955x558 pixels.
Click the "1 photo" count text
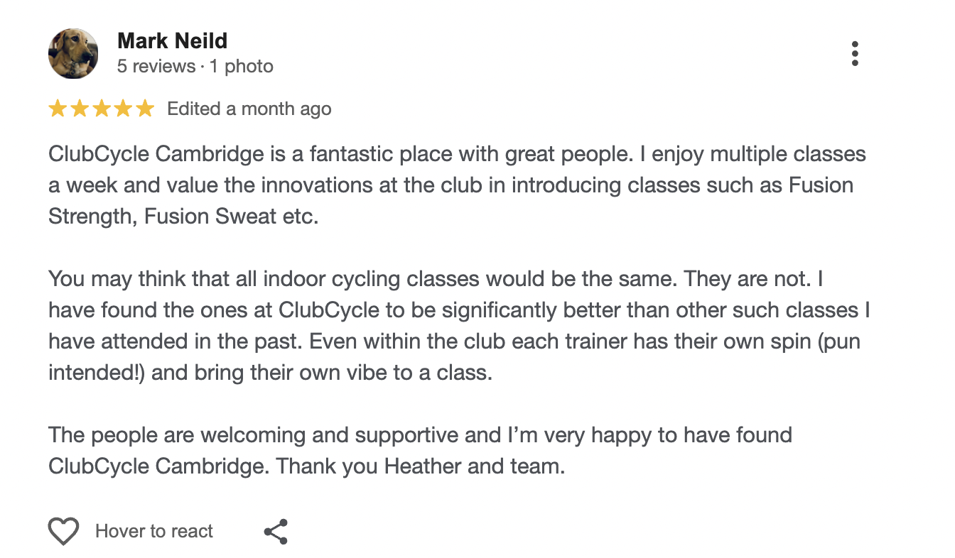[240, 67]
